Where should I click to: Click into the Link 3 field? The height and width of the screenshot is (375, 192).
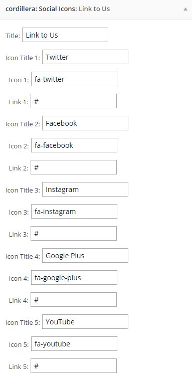[x=74, y=234]
